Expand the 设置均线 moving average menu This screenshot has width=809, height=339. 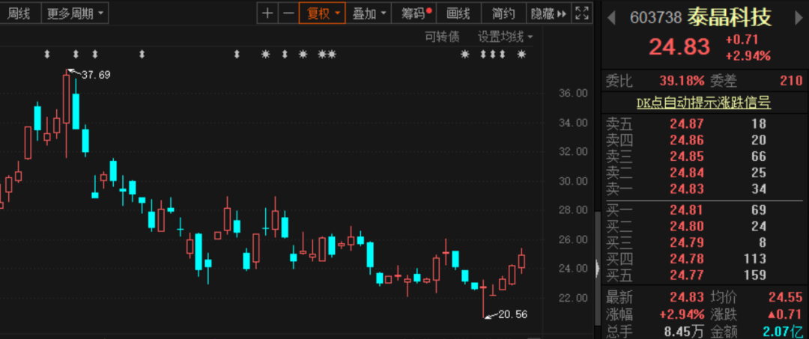point(506,37)
